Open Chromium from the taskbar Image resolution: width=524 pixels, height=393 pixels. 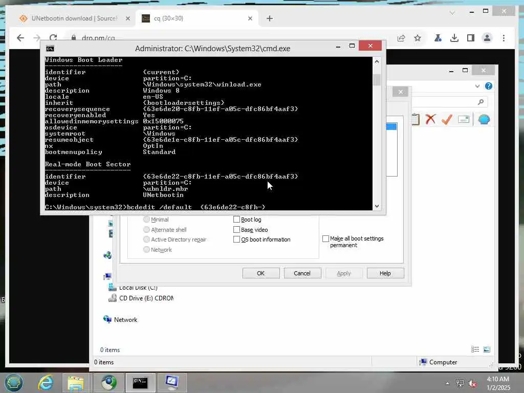108,383
